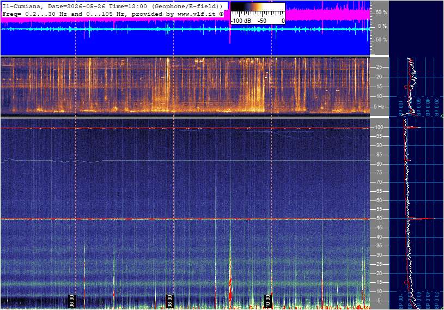Click the 55 Hz axis label
This screenshot has width=444, height=310.
pyautogui.click(x=379, y=210)
